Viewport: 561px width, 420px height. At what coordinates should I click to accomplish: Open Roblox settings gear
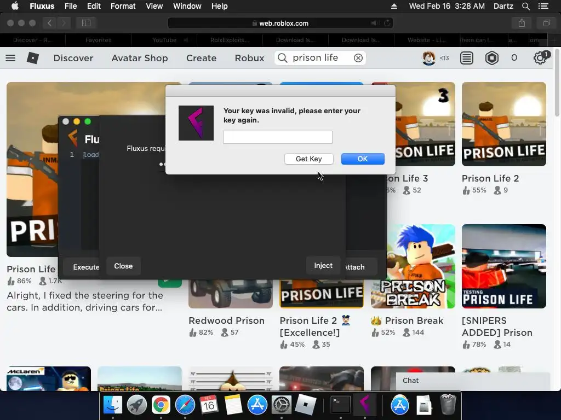[x=540, y=58]
